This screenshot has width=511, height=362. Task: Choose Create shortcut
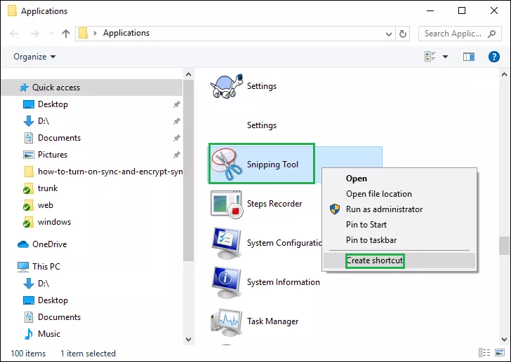[x=399, y=260]
